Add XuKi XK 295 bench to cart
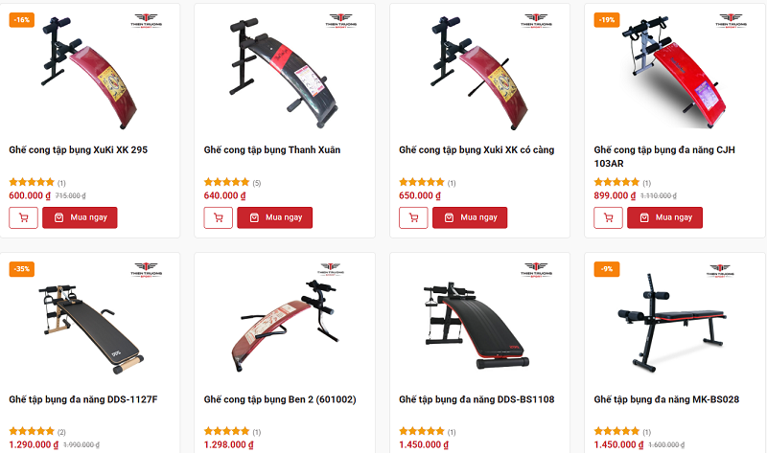767x453 pixels. (23, 217)
